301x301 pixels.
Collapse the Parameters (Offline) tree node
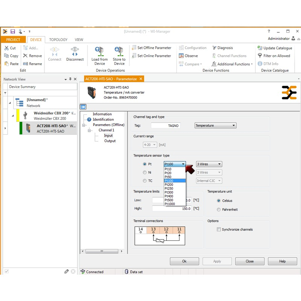[84, 125]
